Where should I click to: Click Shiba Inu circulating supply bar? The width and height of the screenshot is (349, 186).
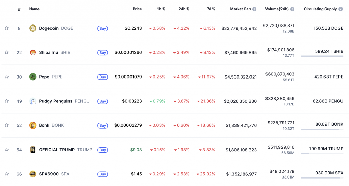[322, 56]
